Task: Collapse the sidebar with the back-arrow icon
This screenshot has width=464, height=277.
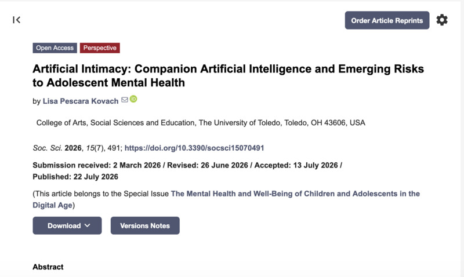Action: pos(17,20)
